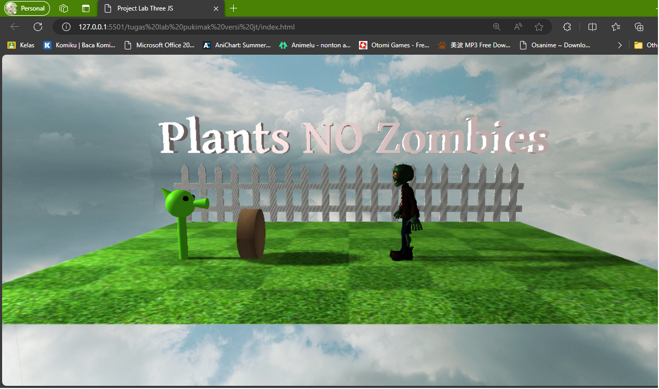The height and width of the screenshot is (389, 659).
Task: Open the Other favorites folder
Action: click(x=646, y=45)
